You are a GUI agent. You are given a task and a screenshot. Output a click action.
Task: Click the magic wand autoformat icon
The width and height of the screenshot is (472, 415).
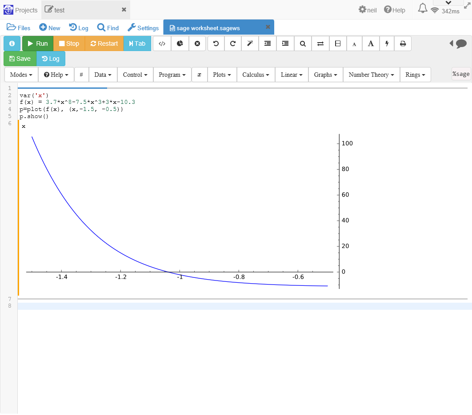coord(250,43)
